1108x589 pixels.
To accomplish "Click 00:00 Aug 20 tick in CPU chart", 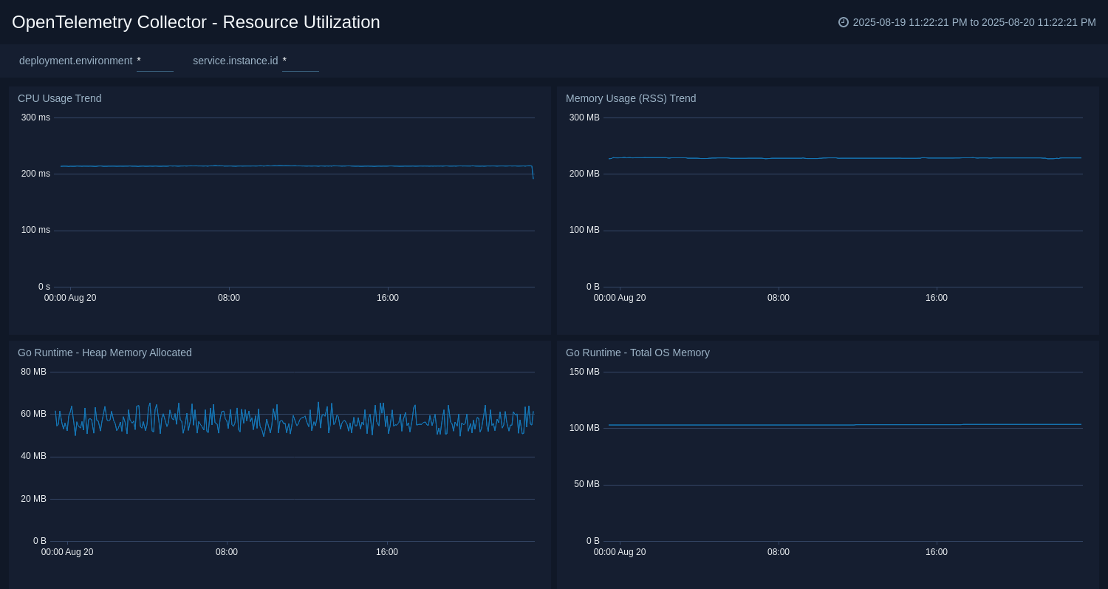I will coord(70,298).
